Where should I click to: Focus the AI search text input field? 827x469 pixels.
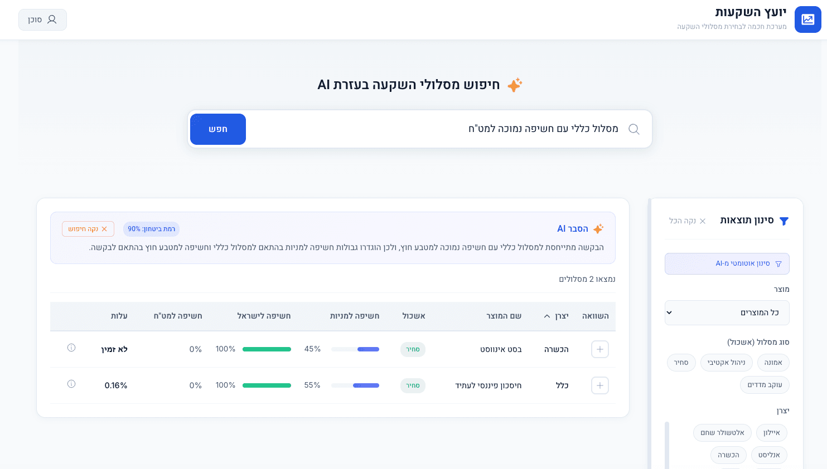point(435,129)
